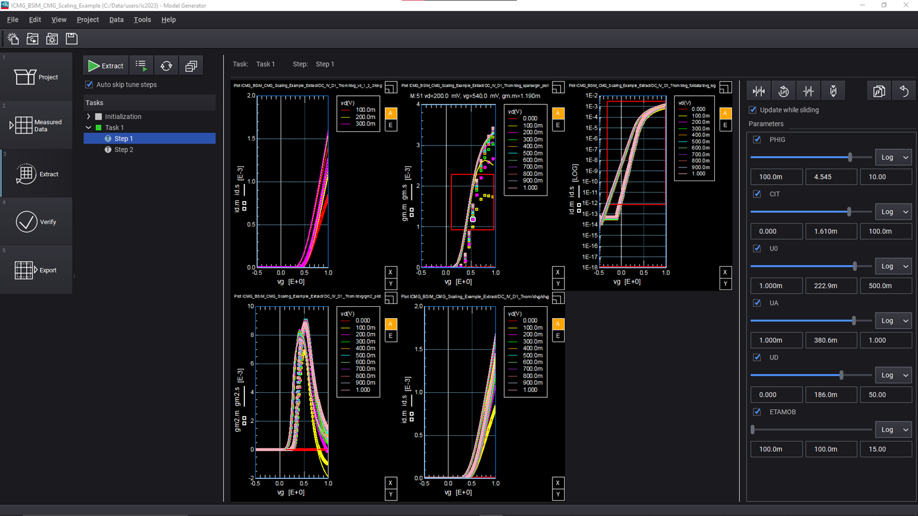Viewport: 918px width, 516px height.
Task: Save the current project
Action: (71, 38)
